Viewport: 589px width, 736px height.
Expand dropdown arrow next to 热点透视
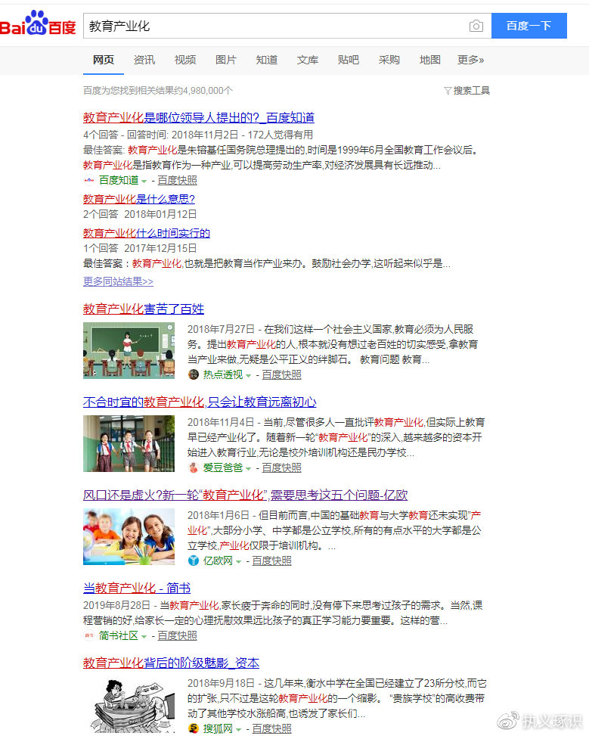click(248, 375)
